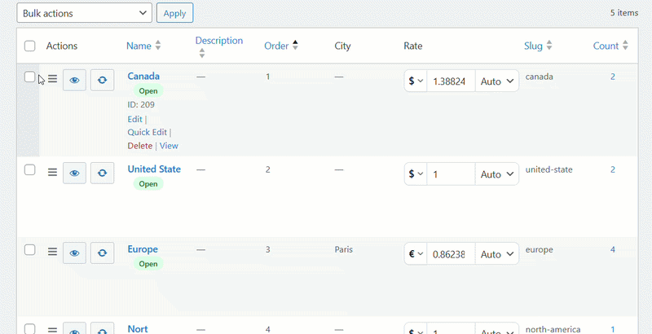The image size is (652, 334).
Task: Check the select-all checkbox in header
Action: click(29, 46)
